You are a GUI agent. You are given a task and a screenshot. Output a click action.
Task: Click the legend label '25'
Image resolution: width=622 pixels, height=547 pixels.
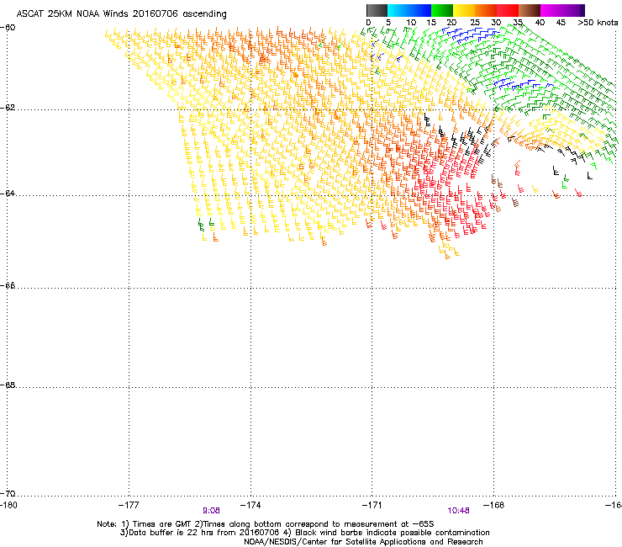point(474,23)
